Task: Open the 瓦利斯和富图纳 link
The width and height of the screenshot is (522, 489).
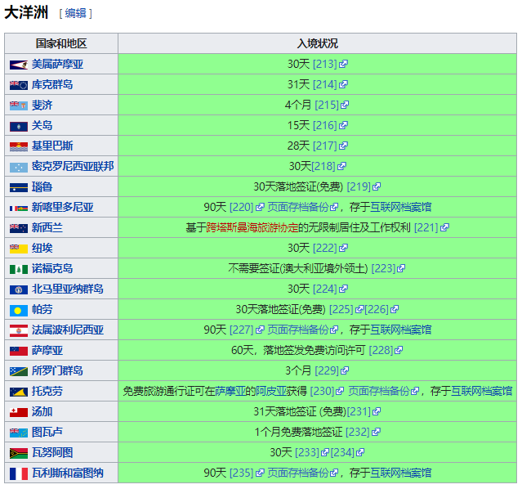Action: (68, 473)
